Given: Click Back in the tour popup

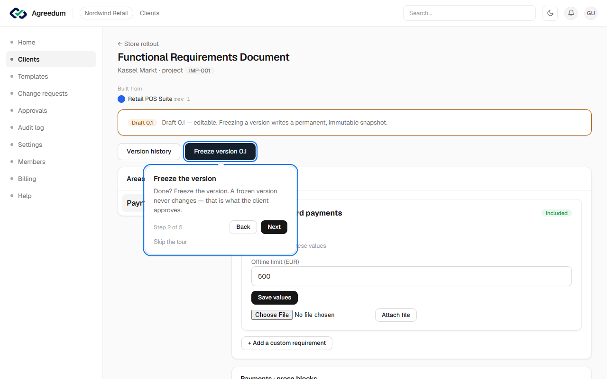Looking at the screenshot, I should (x=243, y=227).
